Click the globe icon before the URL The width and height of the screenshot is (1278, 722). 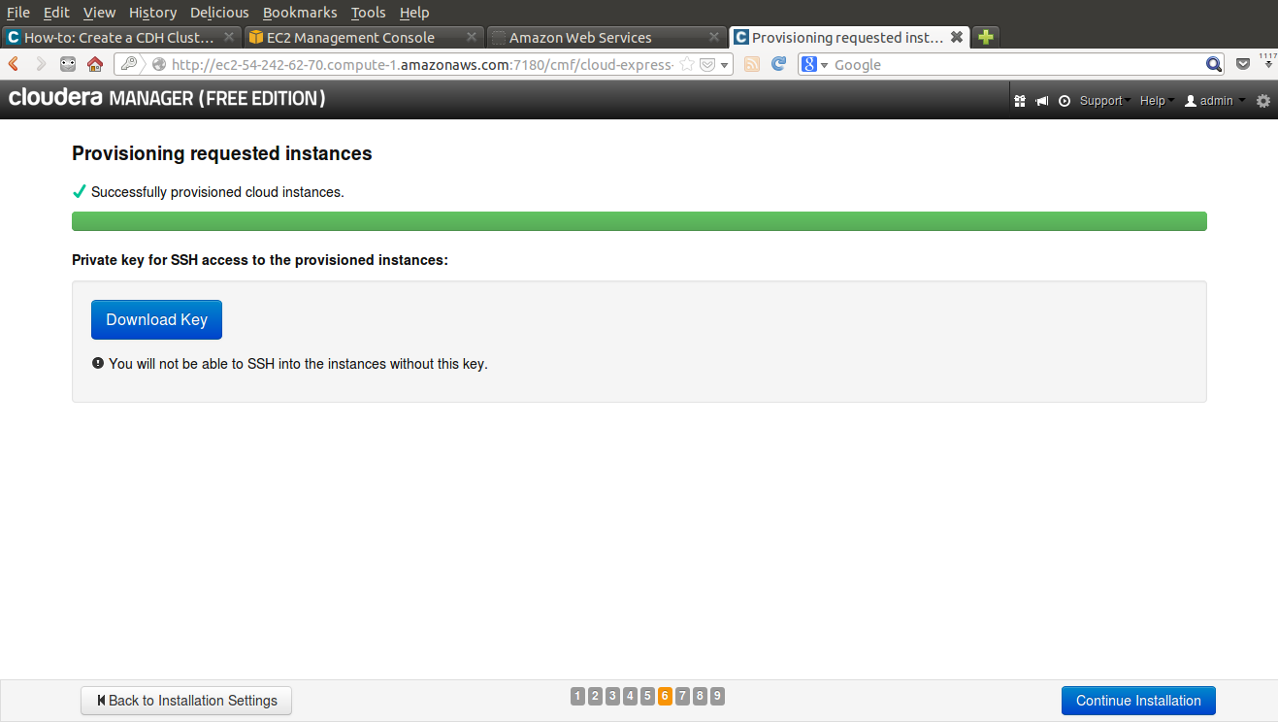pyautogui.click(x=159, y=64)
